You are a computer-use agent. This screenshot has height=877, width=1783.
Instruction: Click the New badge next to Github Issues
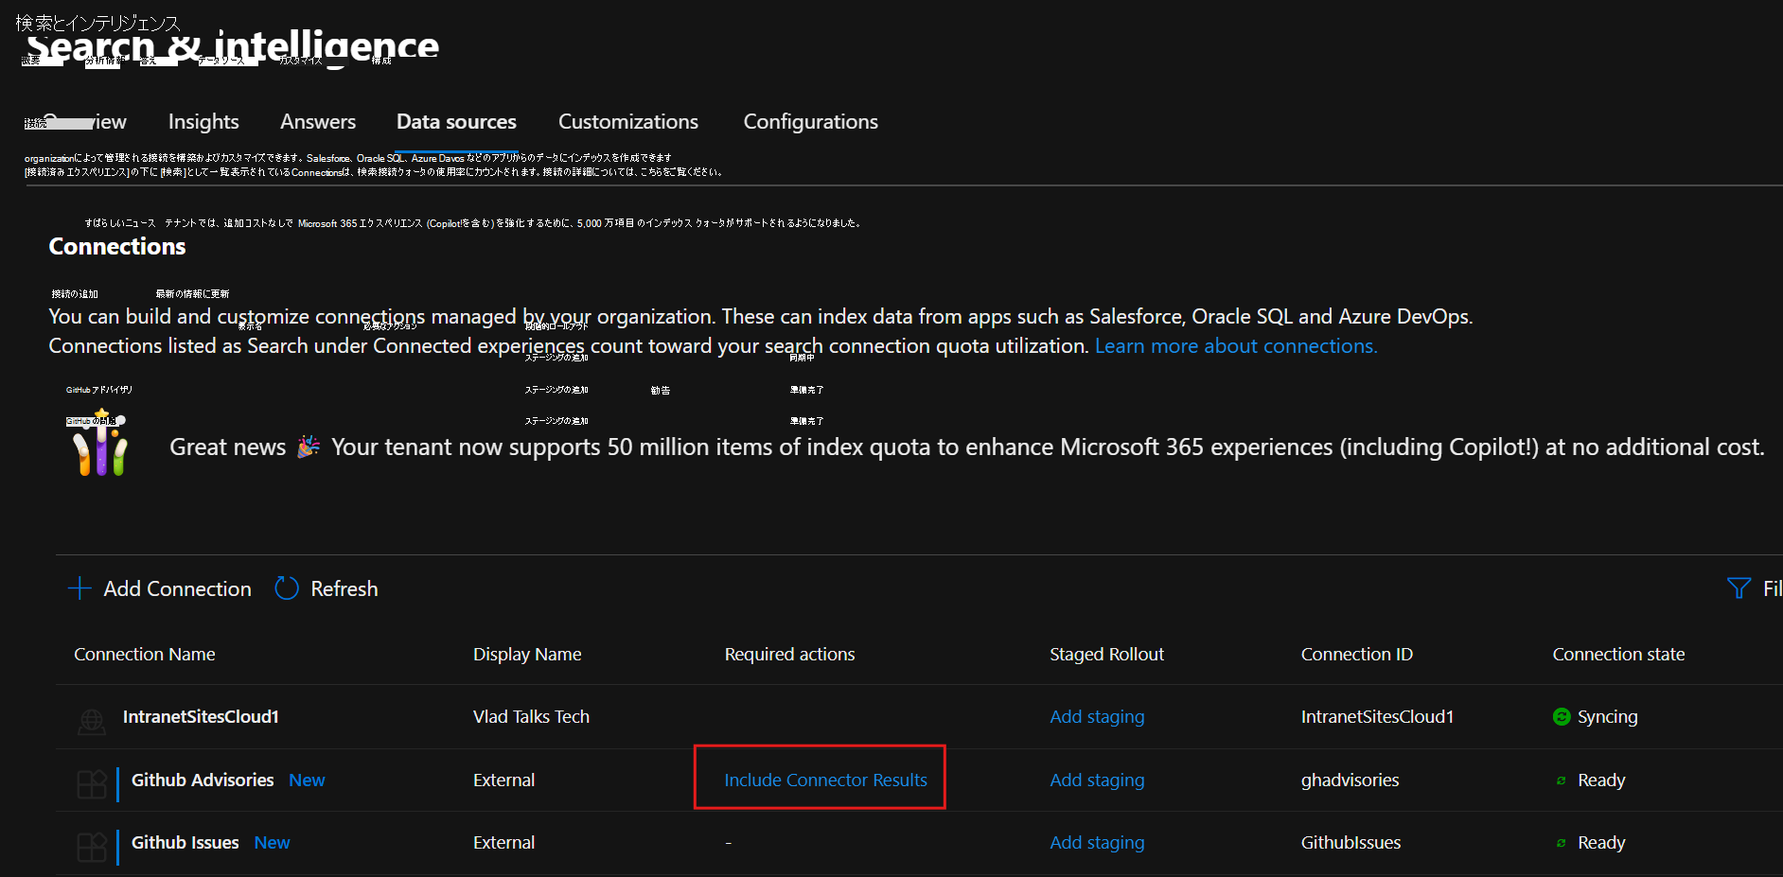click(x=272, y=843)
